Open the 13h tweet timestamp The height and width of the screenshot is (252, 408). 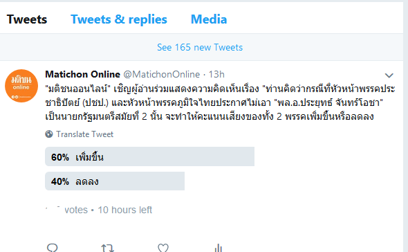(216, 75)
